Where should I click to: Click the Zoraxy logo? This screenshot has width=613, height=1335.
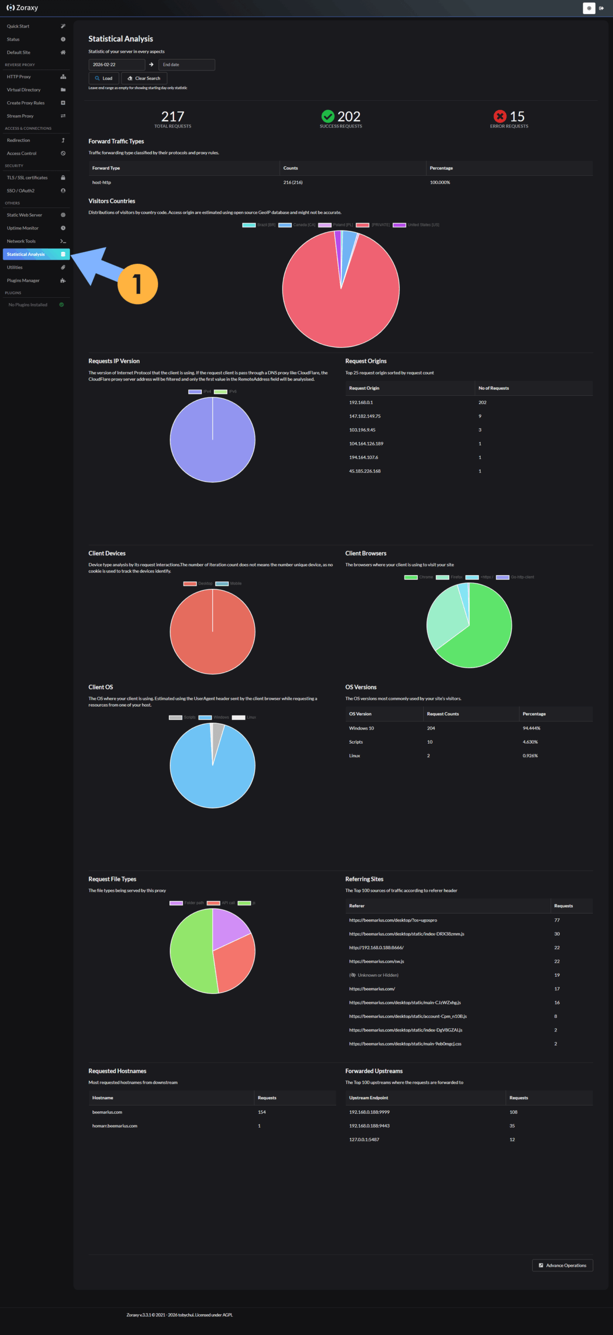click(x=22, y=8)
